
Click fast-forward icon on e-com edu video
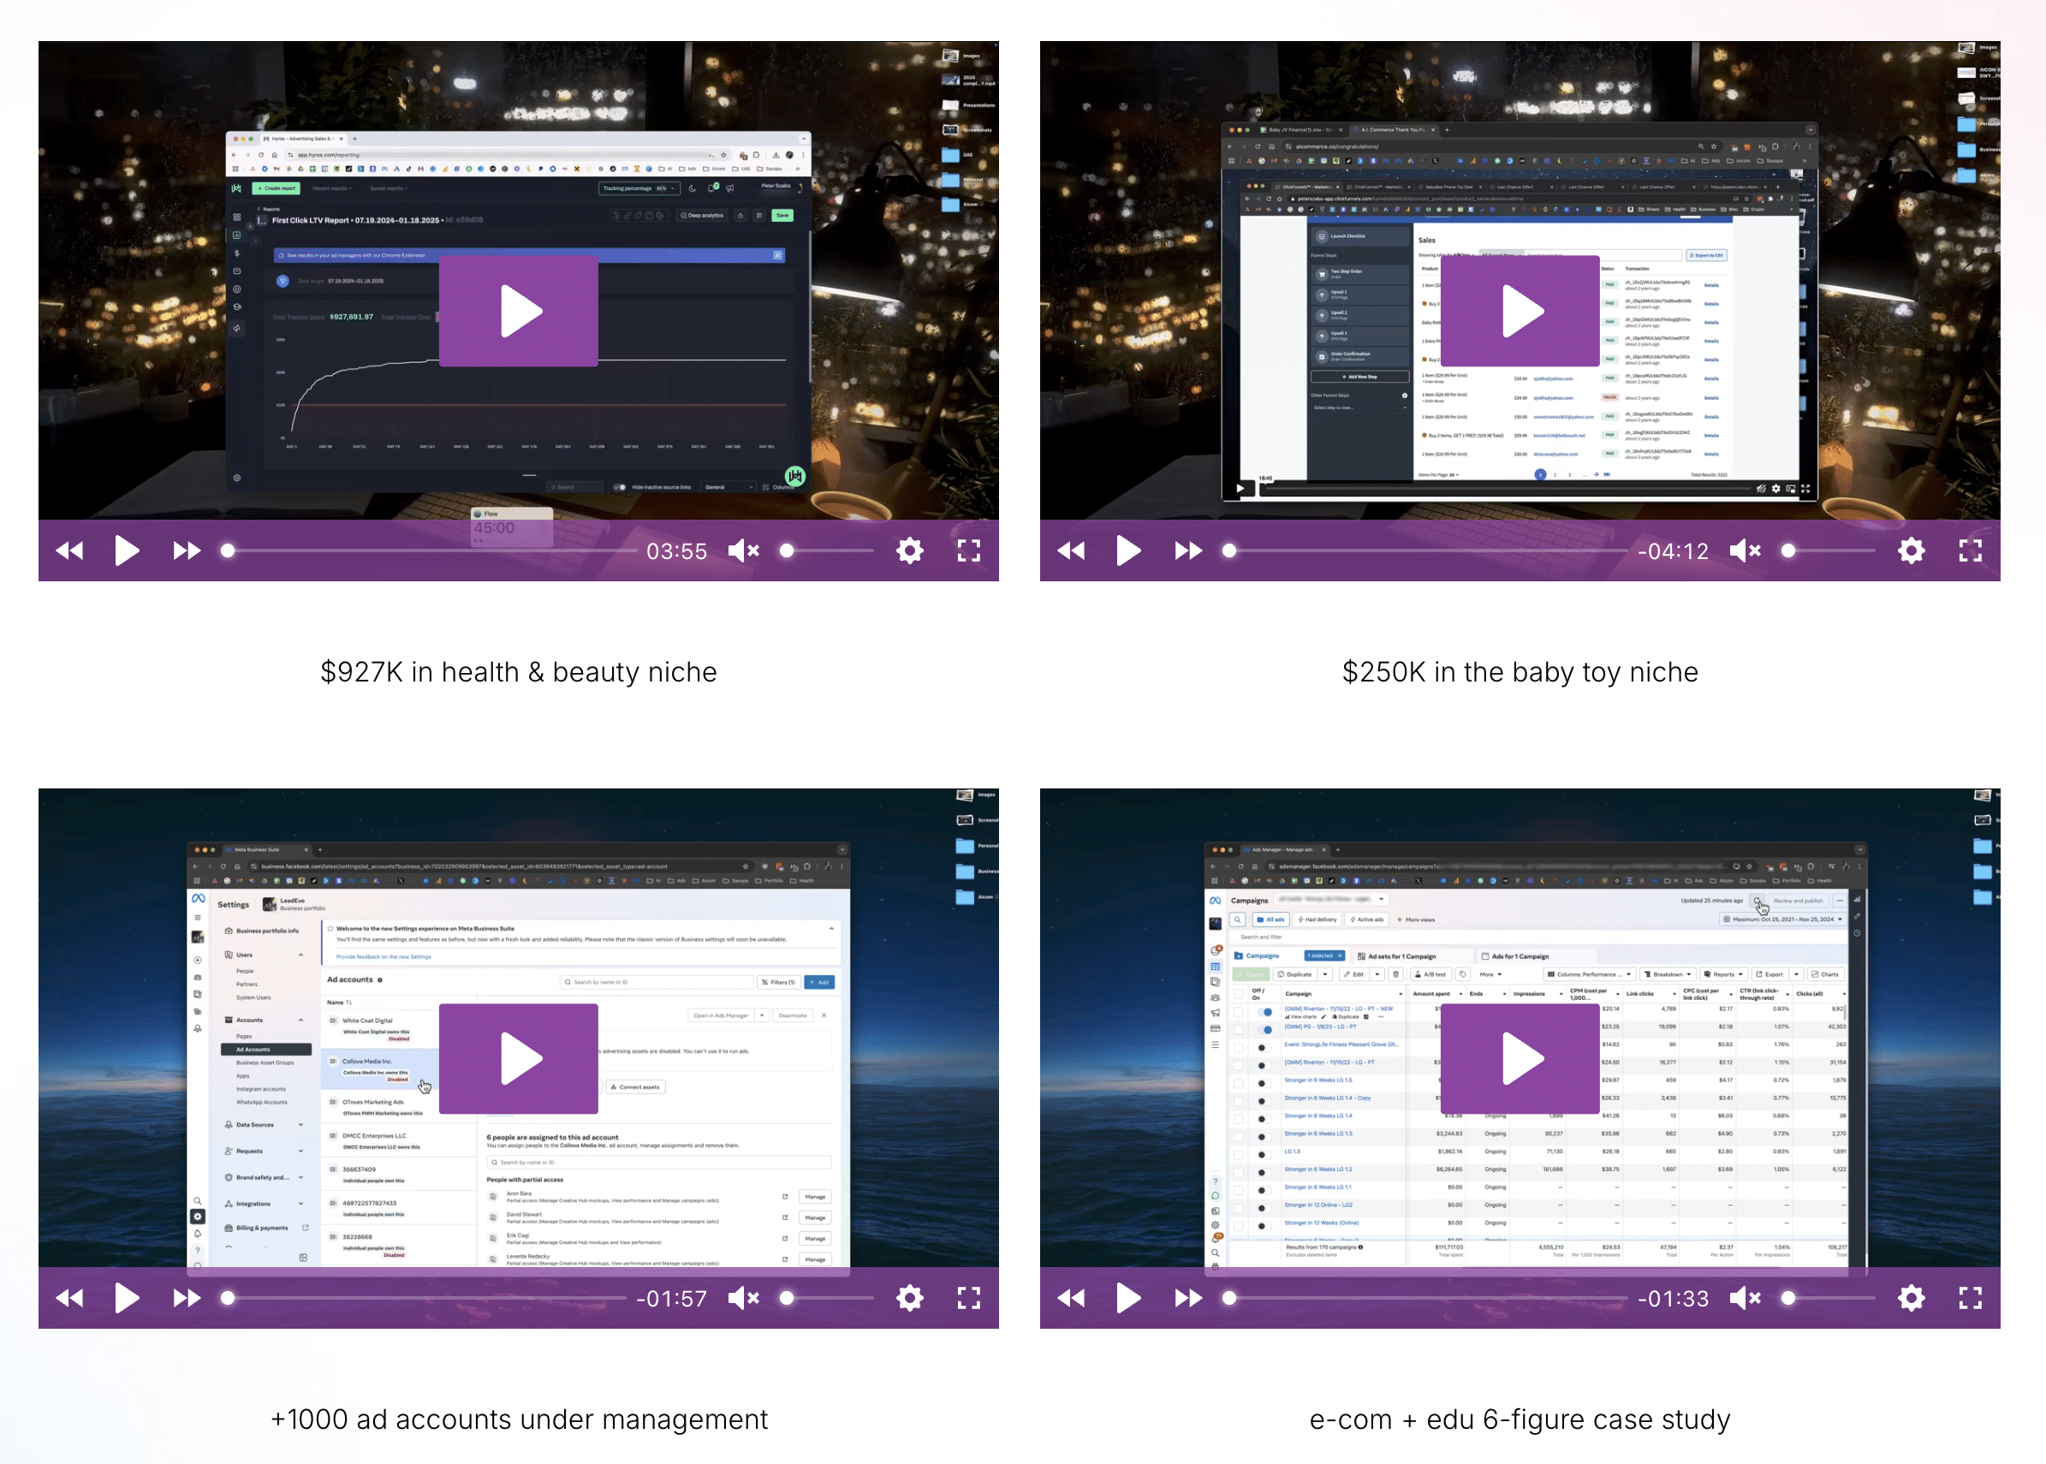[x=1188, y=1298]
